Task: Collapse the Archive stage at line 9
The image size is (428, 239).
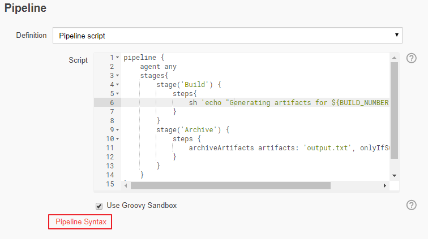Action: (117, 130)
